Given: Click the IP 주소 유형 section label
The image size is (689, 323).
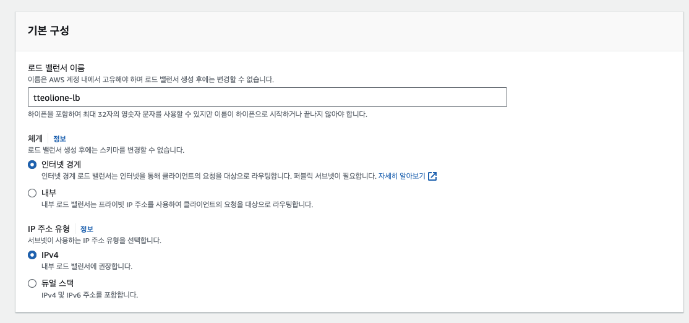Looking at the screenshot, I should tap(48, 228).
